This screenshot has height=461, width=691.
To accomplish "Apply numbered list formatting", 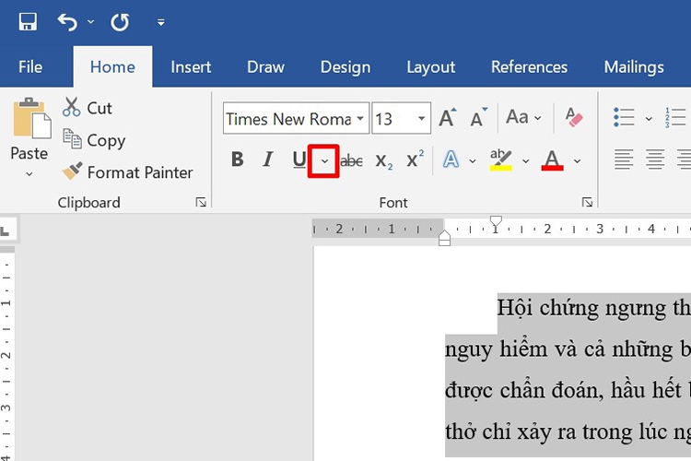I will pos(675,117).
